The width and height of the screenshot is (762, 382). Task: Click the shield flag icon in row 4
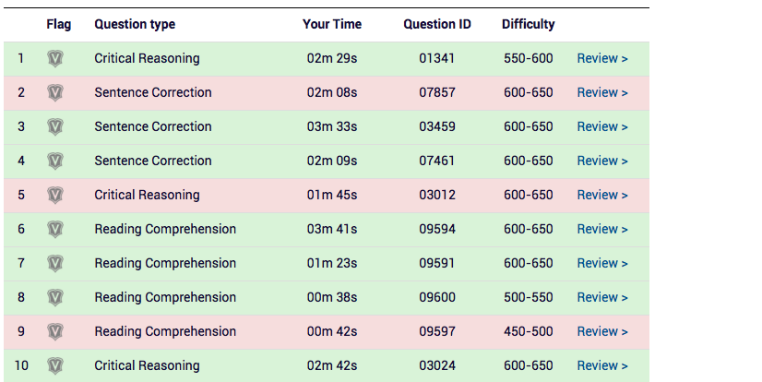pos(55,161)
